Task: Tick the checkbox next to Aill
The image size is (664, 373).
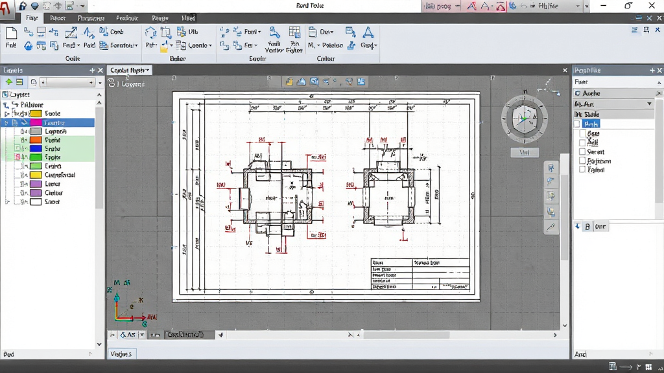Action: pos(582,142)
